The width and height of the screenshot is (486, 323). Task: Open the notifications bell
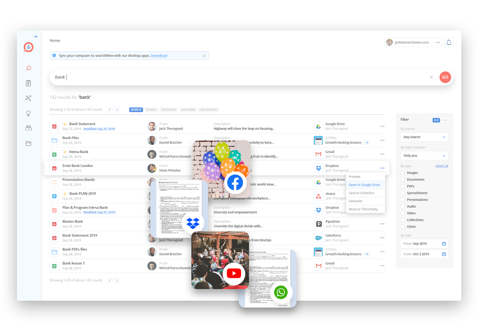[449, 42]
